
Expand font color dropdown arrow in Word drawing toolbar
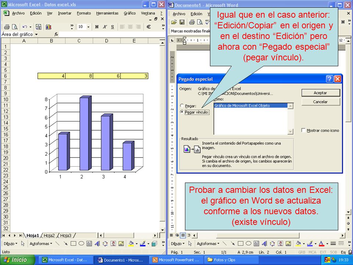(327, 244)
